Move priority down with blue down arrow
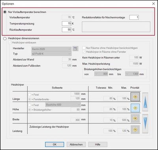The image size is (158, 150). point(145,123)
